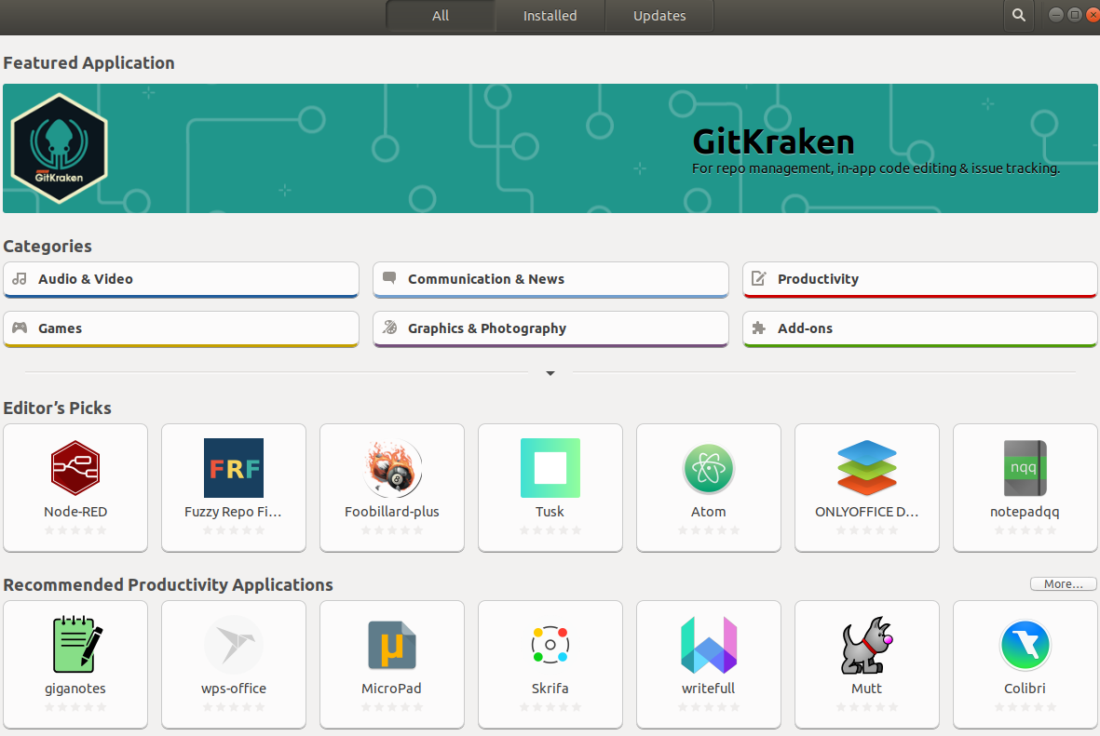Open the GitKraken featured banner title
This screenshot has height=736, width=1100.
pyautogui.click(x=773, y=141)
